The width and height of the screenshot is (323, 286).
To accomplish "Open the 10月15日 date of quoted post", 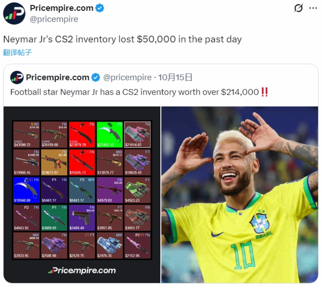I will (x=175, y=77).
